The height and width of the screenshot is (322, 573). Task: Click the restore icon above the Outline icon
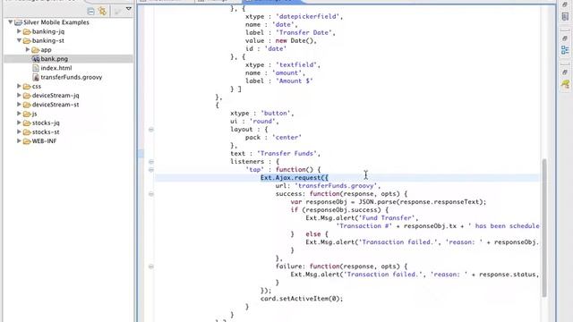pyautogui.click(x=565, y=38)
